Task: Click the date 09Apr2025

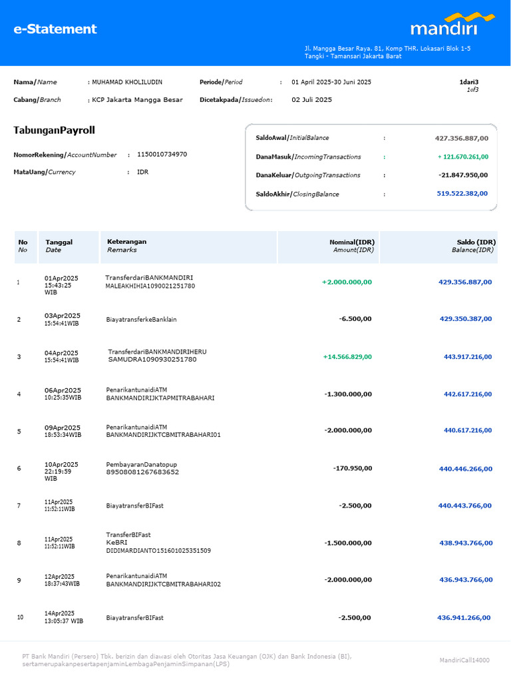Action: pos(62,428)
